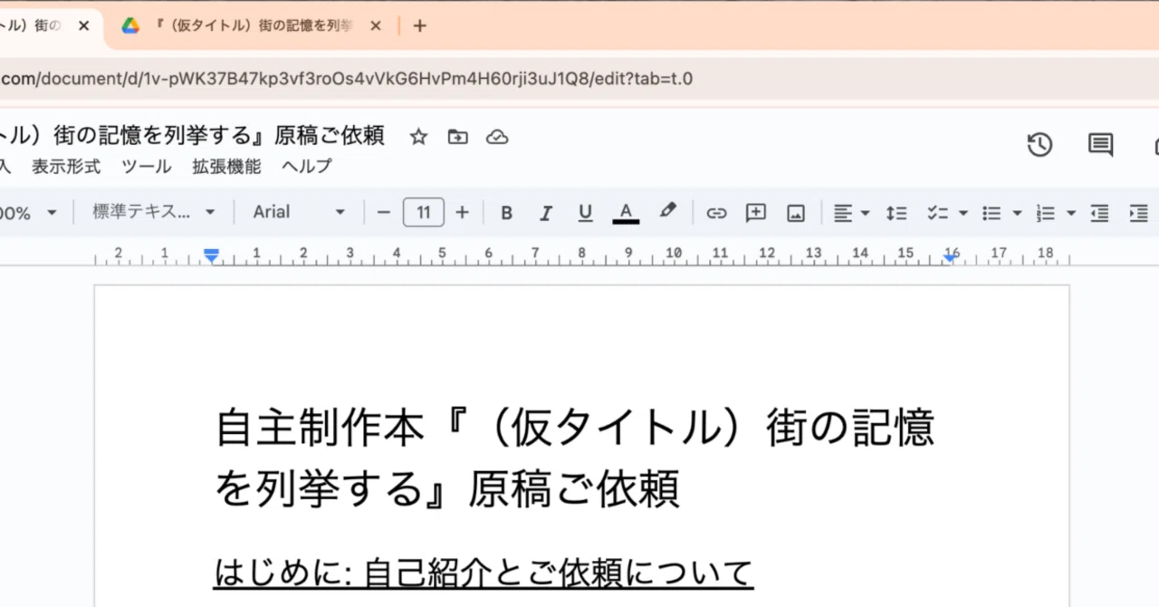The height and width of the screenshot is (607, 1159).
Task: Close the second browser tab
Action: (x=377, y=26)
